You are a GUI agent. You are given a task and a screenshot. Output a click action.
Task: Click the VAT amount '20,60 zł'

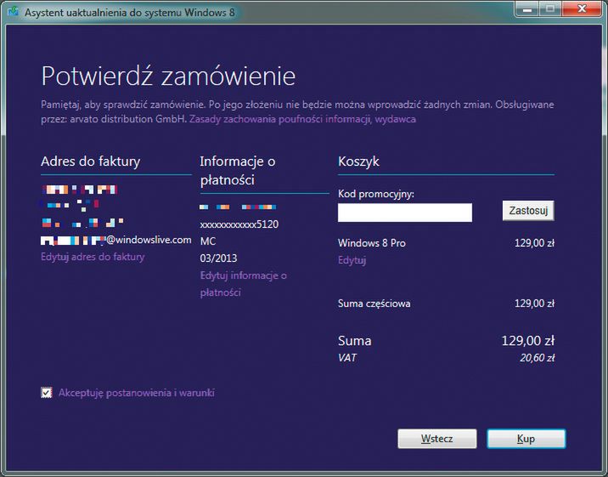(537, 358)
